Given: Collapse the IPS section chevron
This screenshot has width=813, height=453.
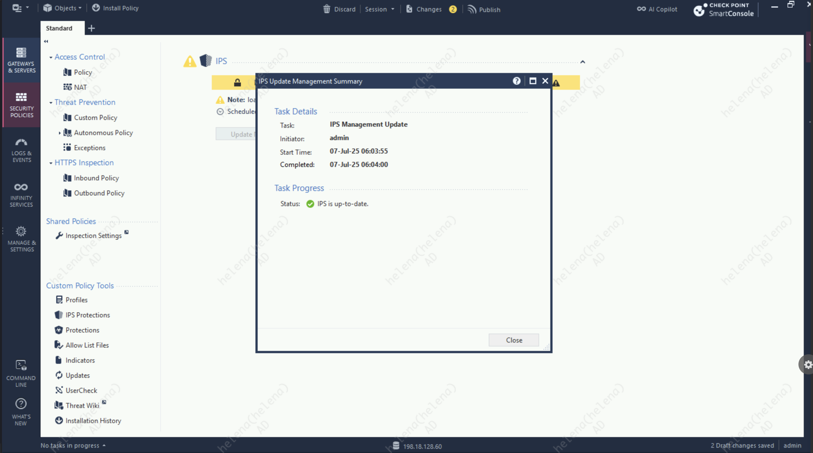Looking at the screenshot, I should [x=582, y=62].
